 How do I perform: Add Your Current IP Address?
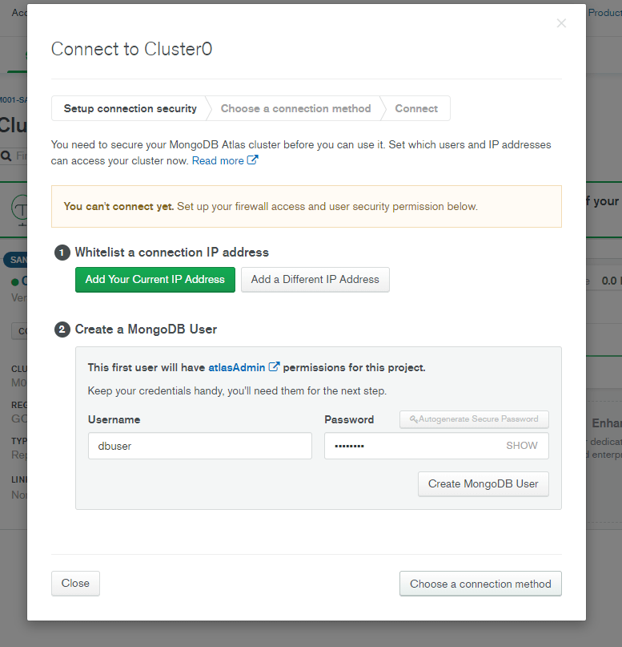(x=155, y=280)
